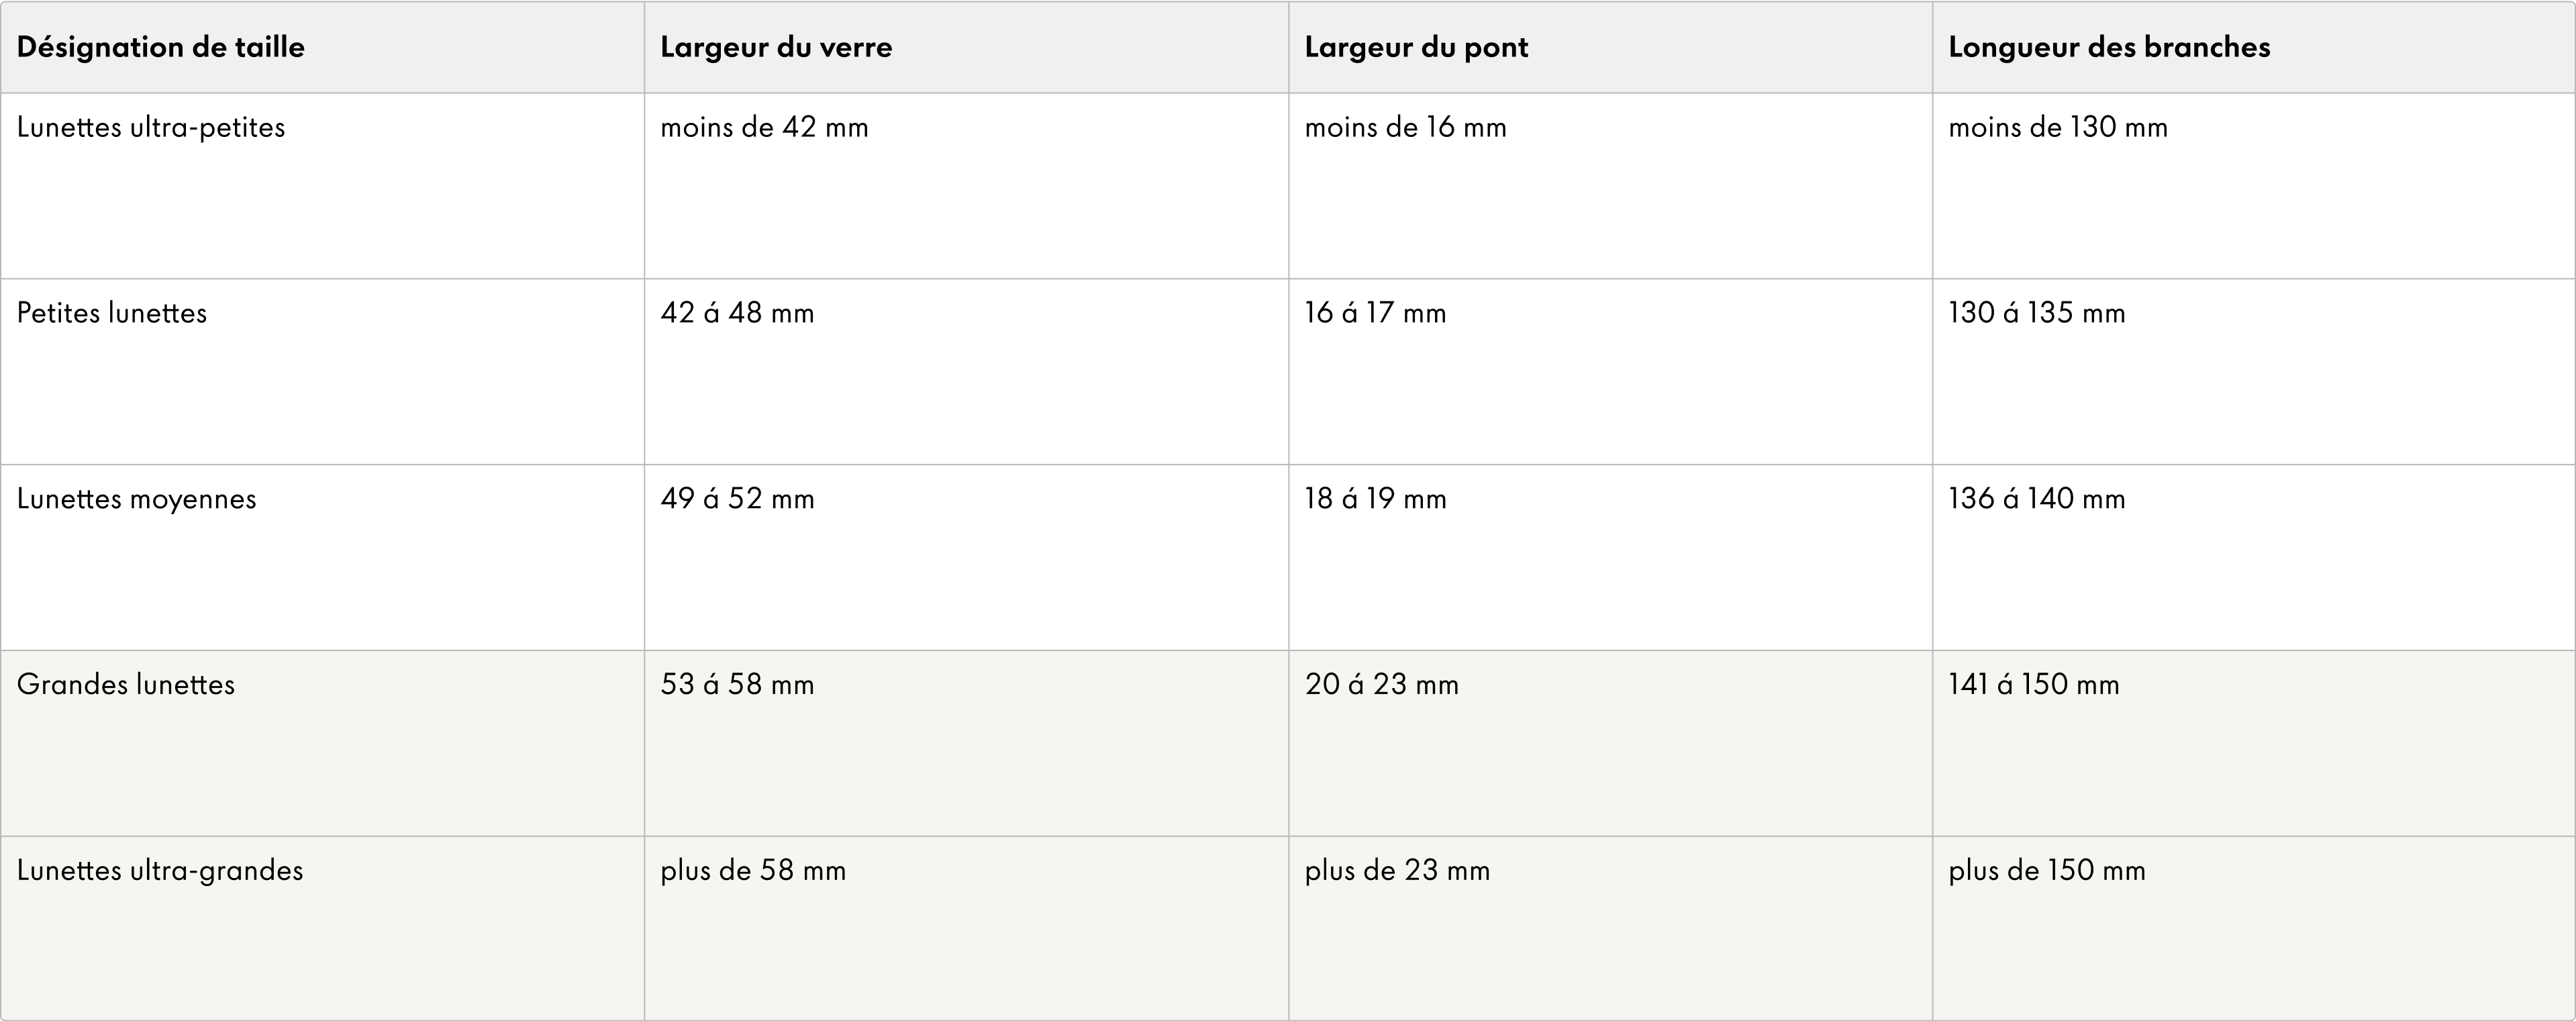Click the Largeur du pont header
Screen dimensions: 2576x1021
coord(1416,47)
